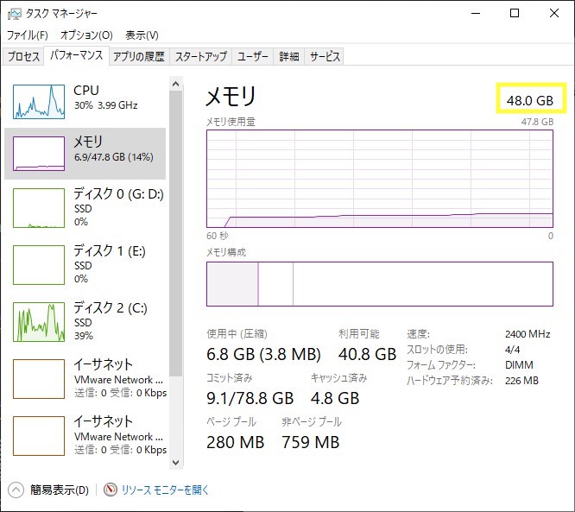Select the CPU 30% 3.99 GHz entry
This screenshot has width=575, height=512.
(x=85, y=102)
